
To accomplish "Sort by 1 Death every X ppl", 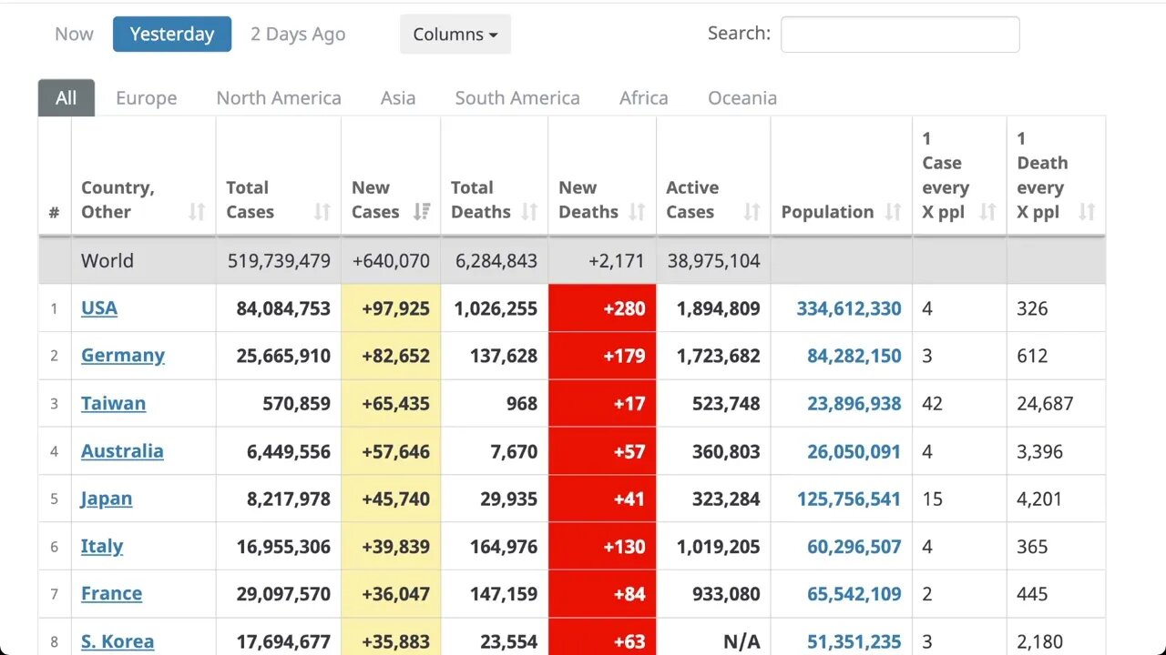I will 1086,212.
